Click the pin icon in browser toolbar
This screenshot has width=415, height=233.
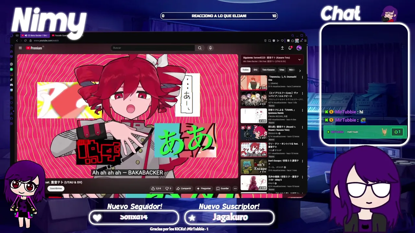tap(265, 40)
